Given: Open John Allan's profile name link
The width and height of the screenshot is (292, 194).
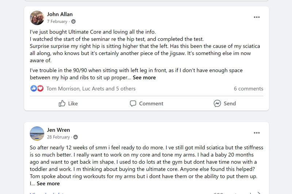Looking at the screenshot, I should pyautogui.click(x=60, y=14).
